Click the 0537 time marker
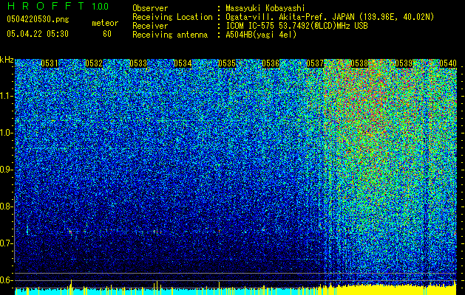This screenshot has width=465, height=295. pyautogui.click(x=315, y=63)
